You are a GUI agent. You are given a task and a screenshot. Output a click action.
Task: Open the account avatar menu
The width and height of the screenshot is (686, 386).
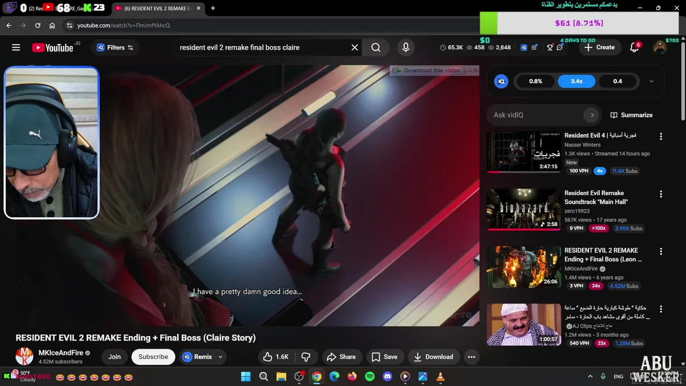660,48
